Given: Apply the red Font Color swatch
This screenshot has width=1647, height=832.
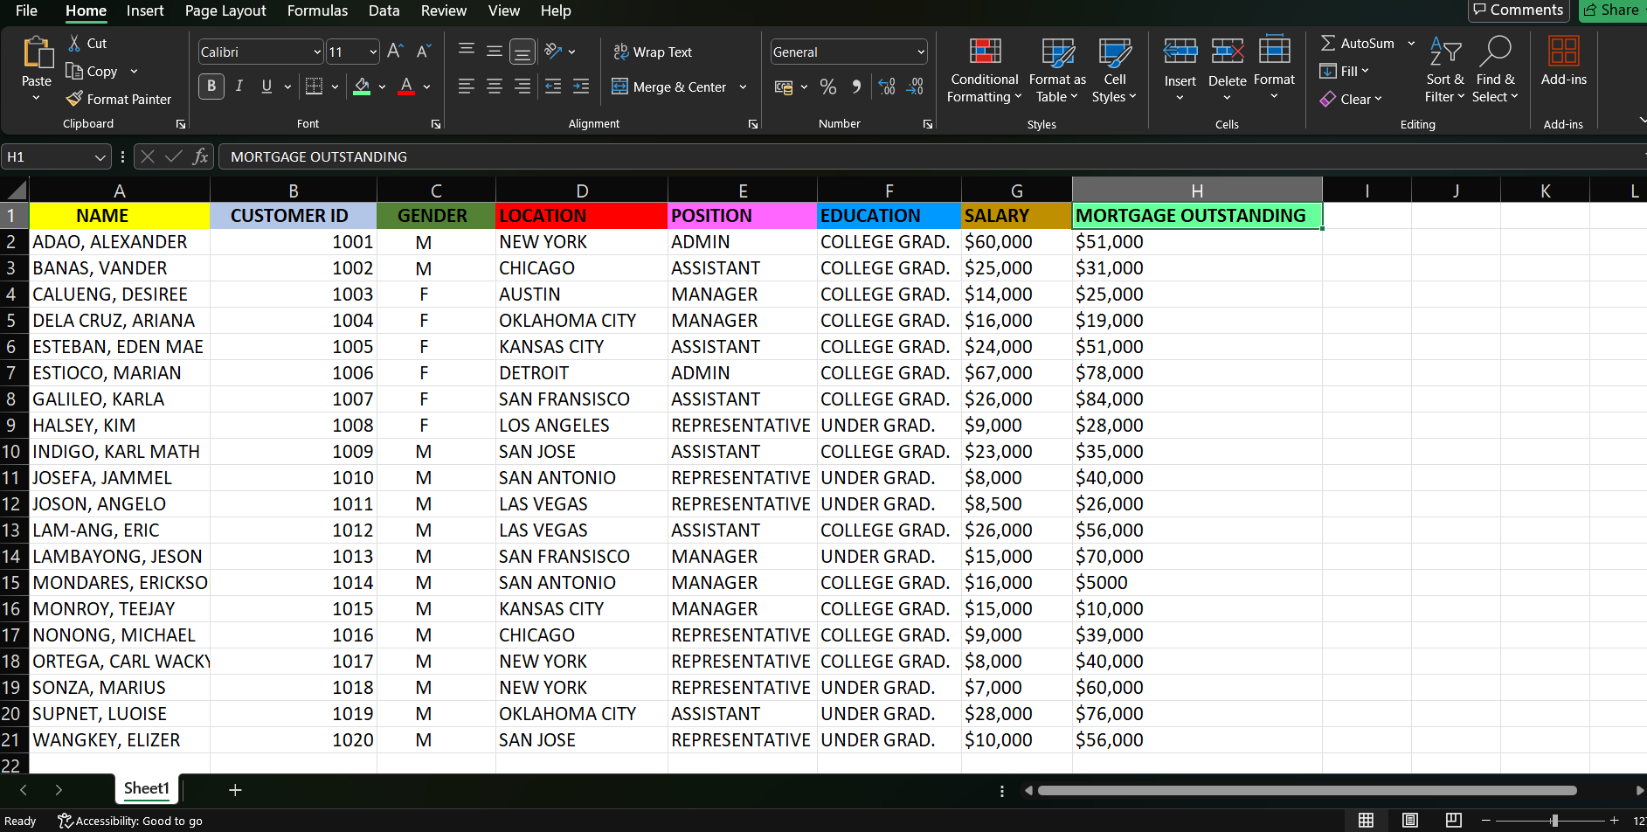Looking at the screenshot, I should [x=406, y=87].
